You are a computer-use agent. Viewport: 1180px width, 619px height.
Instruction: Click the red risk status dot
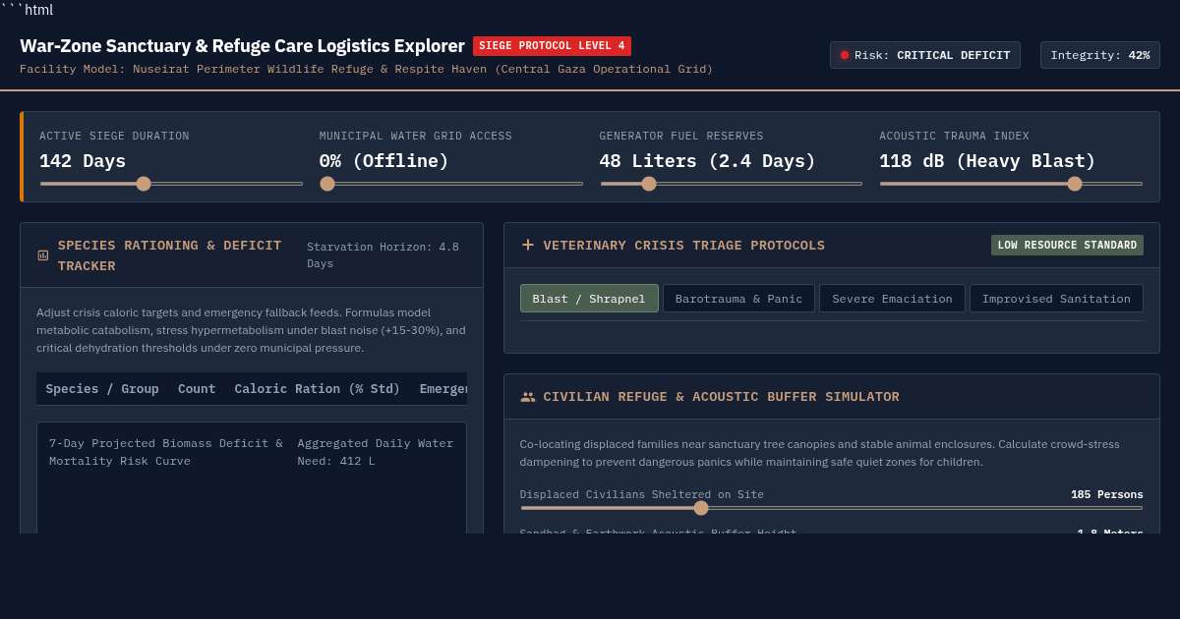(845, 55)
